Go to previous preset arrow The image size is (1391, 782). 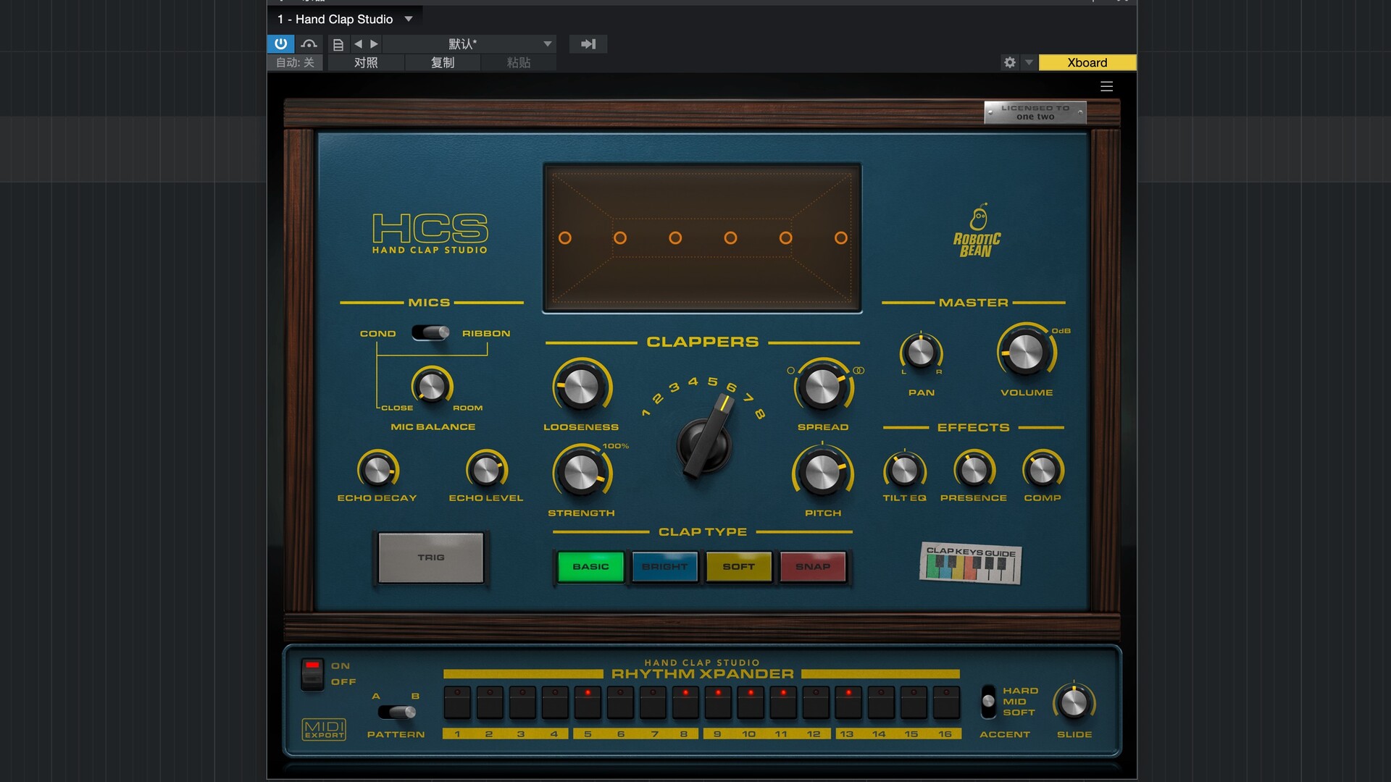point(358,44)
